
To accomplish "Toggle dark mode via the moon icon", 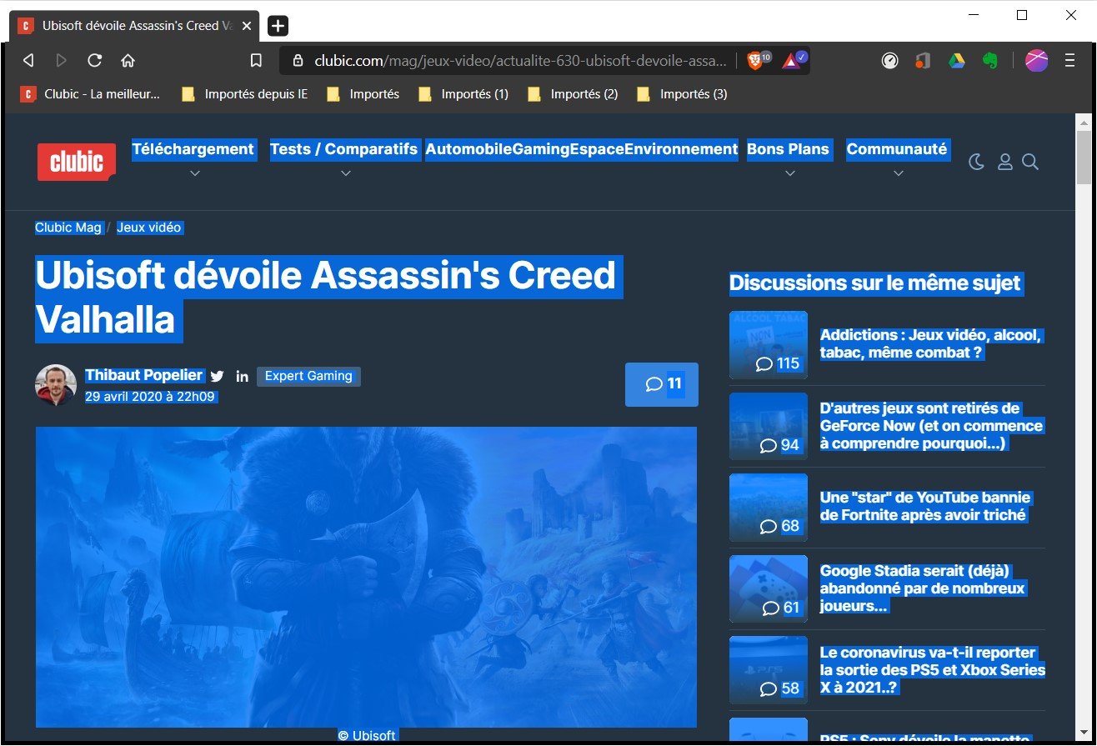I will (976, 162).
